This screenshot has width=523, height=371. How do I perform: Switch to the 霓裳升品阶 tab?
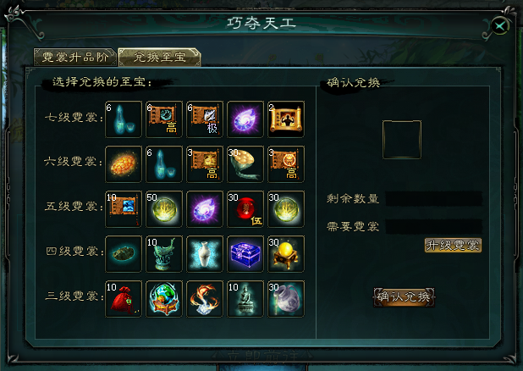click(x=75, y=57)
